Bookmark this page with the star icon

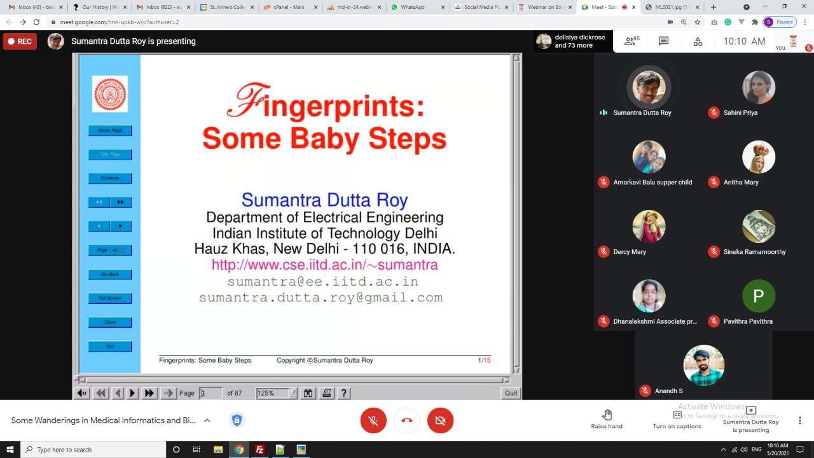(697, 22)
